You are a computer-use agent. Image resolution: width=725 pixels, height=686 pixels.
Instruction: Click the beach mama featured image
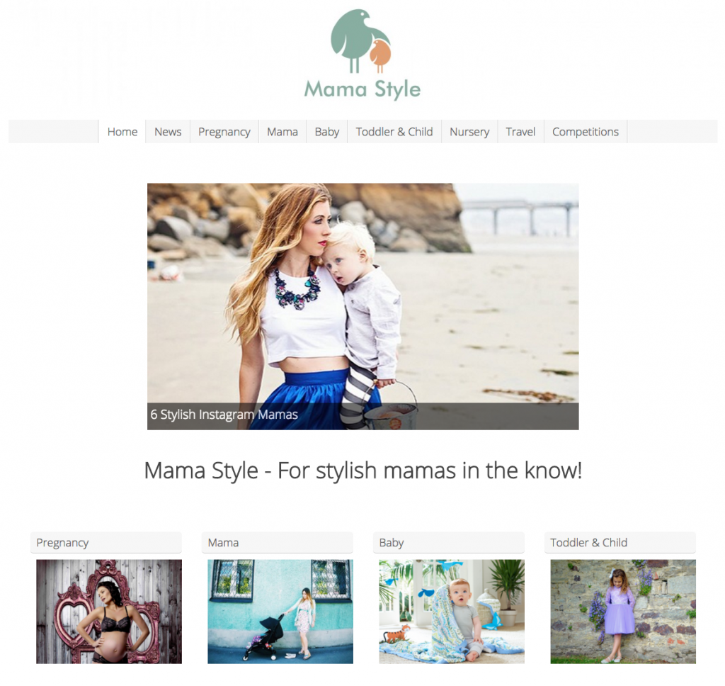363,293
